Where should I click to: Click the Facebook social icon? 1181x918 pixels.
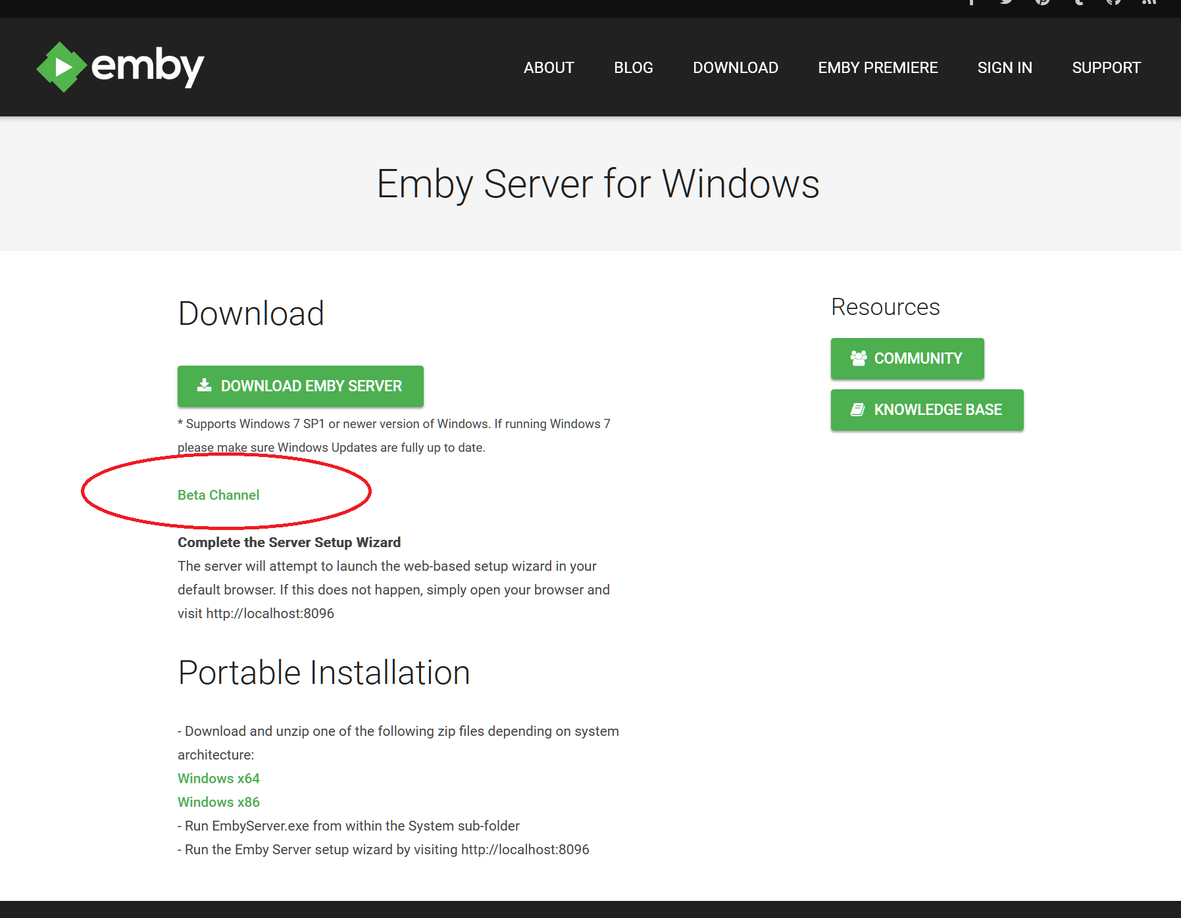tap(971, 2)
